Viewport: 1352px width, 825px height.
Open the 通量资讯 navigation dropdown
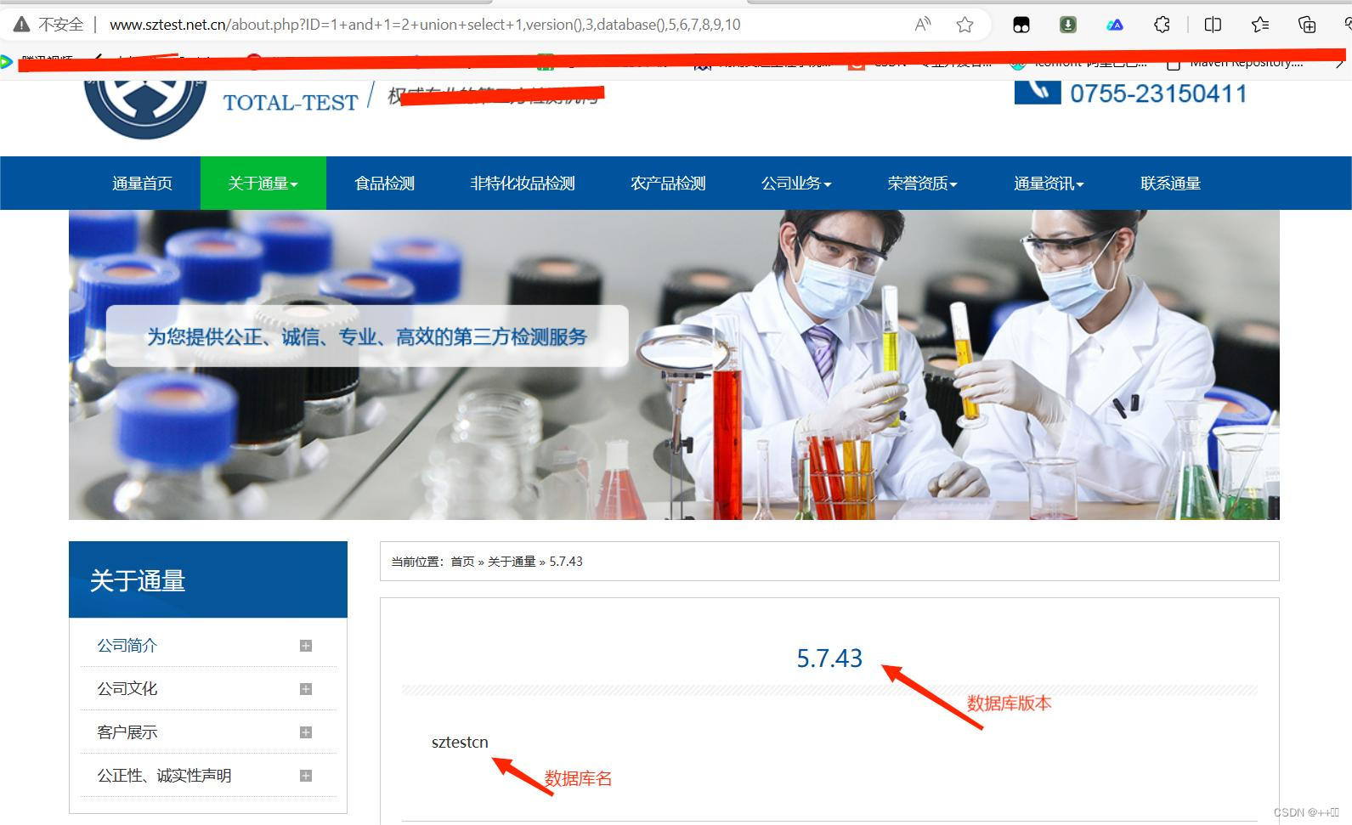pyautogui.click(x=1049, y=183)
